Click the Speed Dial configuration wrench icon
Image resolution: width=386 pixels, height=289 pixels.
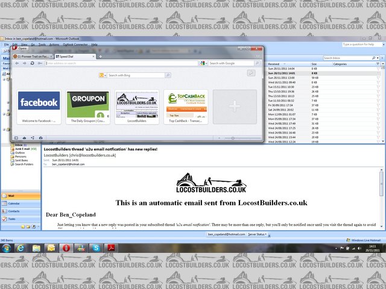click(251, 73)
